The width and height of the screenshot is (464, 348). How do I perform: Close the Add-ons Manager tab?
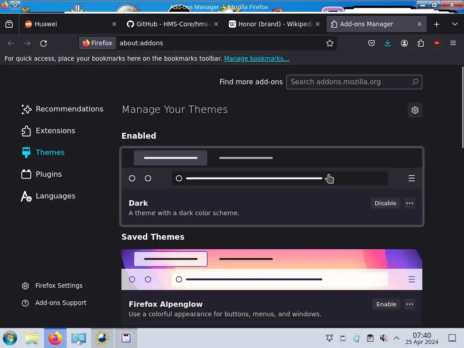click(x=420, y=24)
